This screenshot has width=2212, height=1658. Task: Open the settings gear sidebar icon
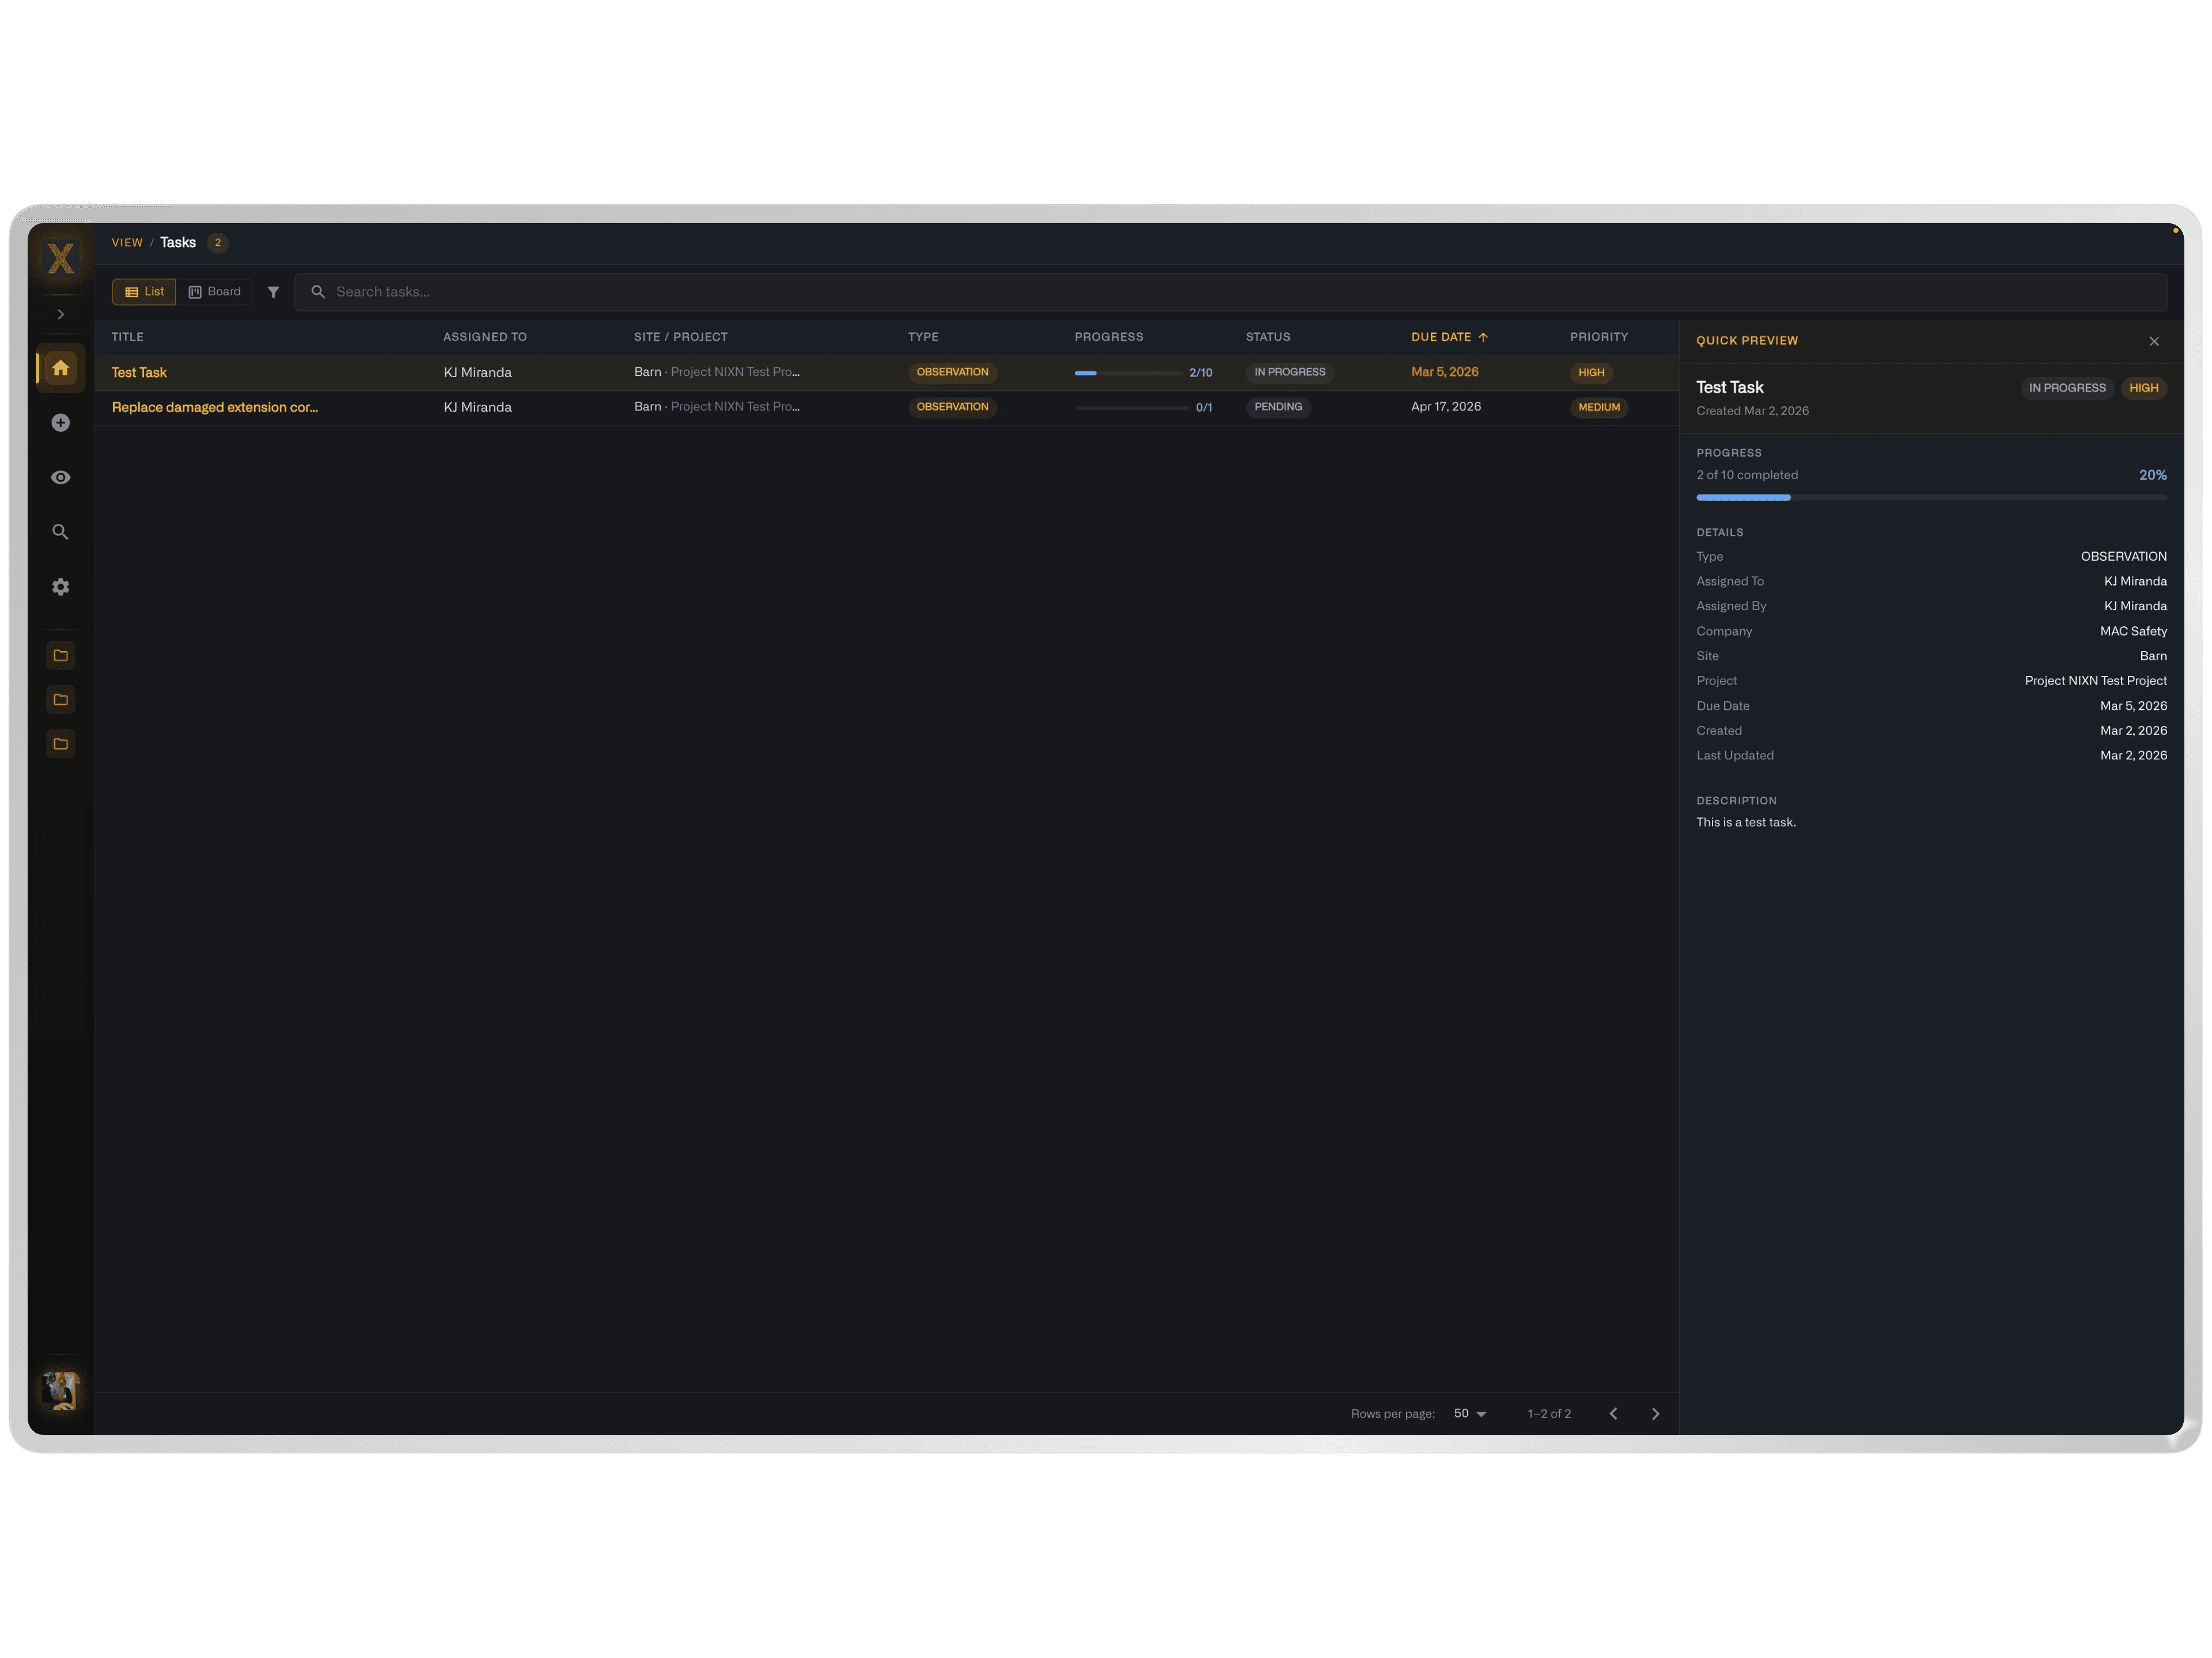pyautogui.click(x=61, y=587)
